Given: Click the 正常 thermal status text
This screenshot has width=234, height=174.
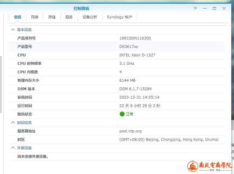Looking at the screenshot, I should pos(130,114).
